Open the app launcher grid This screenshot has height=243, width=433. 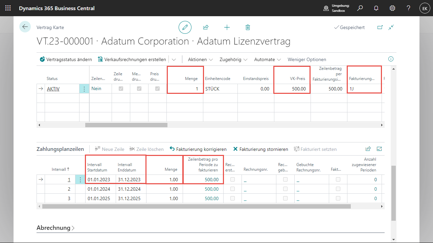pyautogui.click(x=8, y=8)
